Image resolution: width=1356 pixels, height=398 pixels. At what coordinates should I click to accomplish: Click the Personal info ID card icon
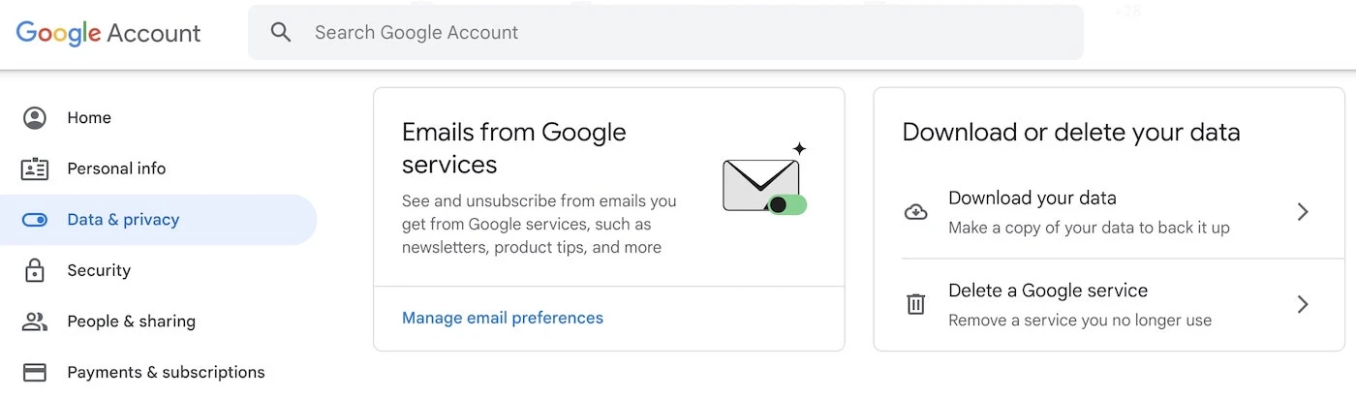[35, 168]
